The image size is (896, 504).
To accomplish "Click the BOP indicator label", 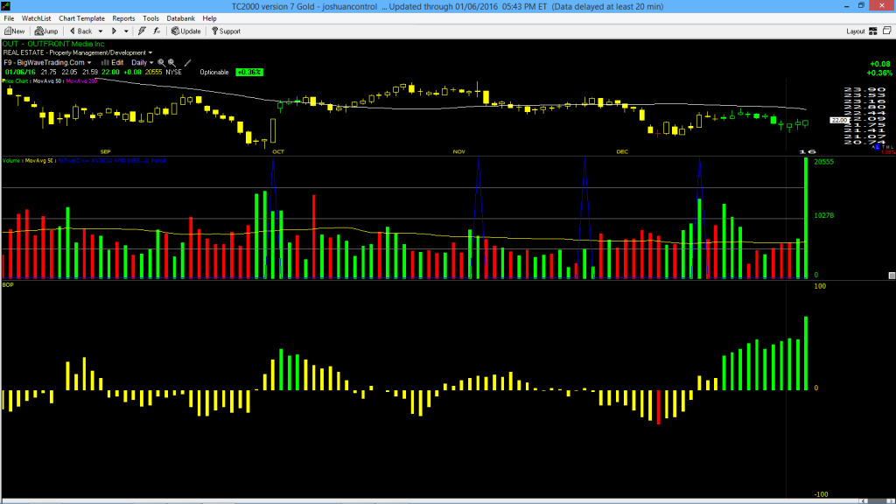I will (8, 284).
